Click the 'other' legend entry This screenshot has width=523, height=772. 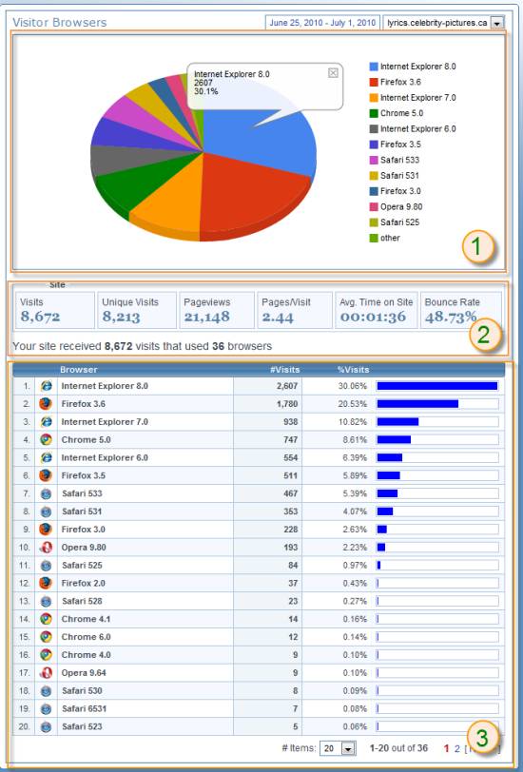click(385, 239)
